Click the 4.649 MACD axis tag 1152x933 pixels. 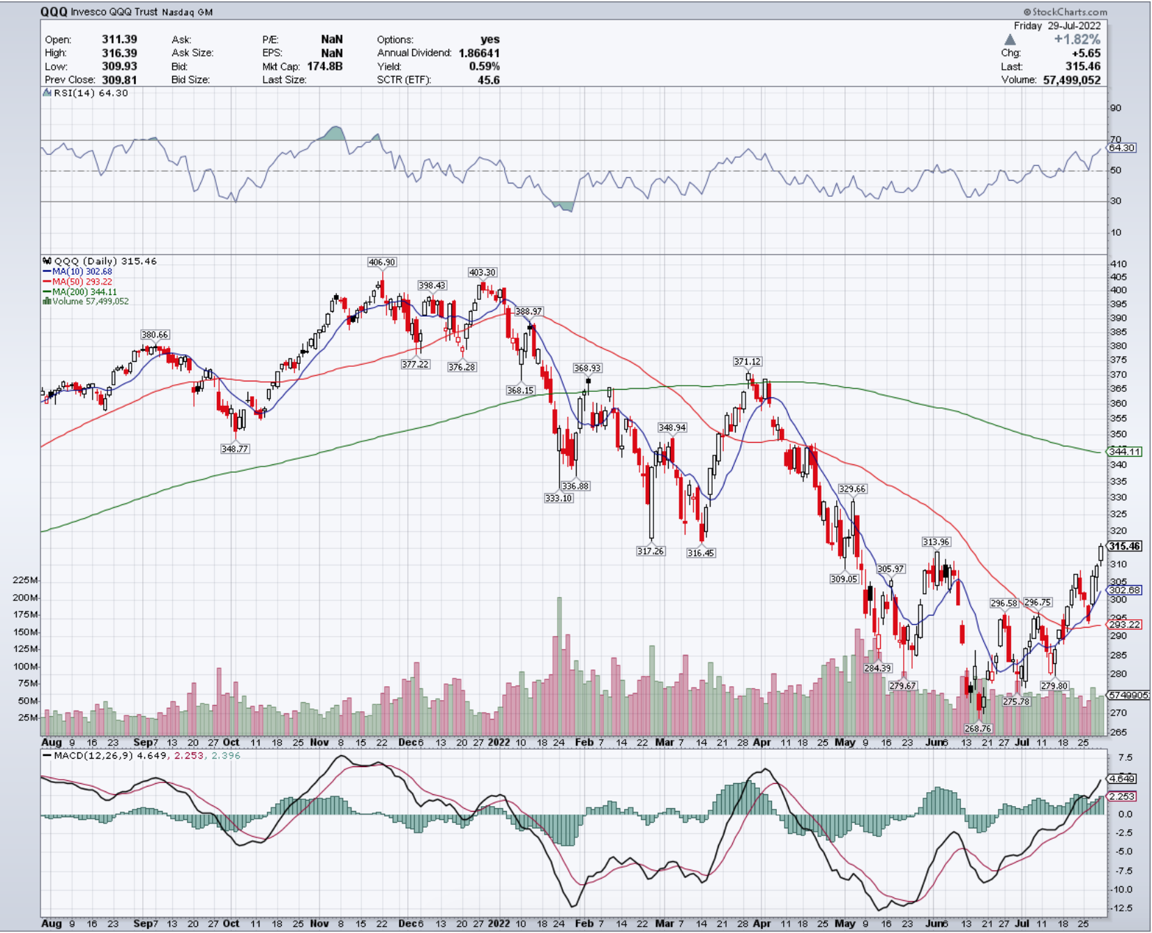(1122, 779)
